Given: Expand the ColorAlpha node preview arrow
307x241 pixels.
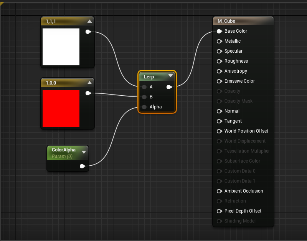Looking at the screenshot, I should [84, 152].
